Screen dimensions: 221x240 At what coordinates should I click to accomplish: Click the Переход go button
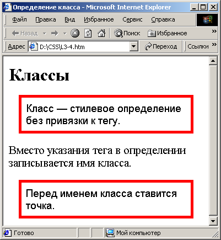point(161,47)
